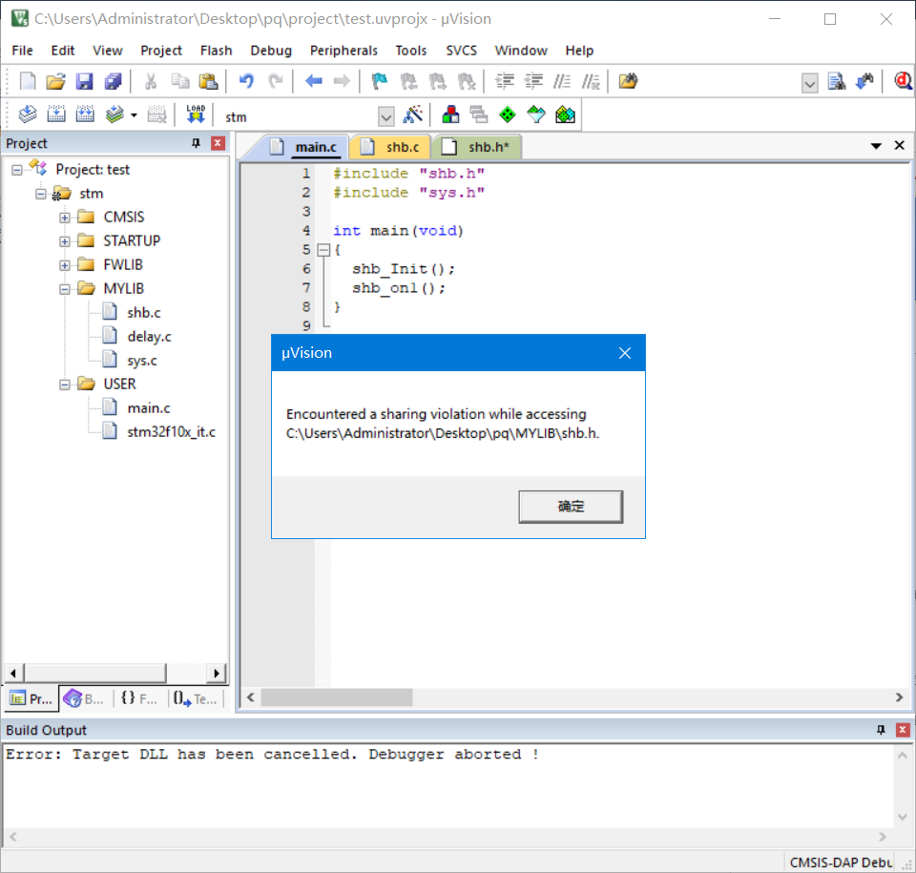Open the Pack Installer icon
The image size is (916, 873).
(x=565, y=114)
